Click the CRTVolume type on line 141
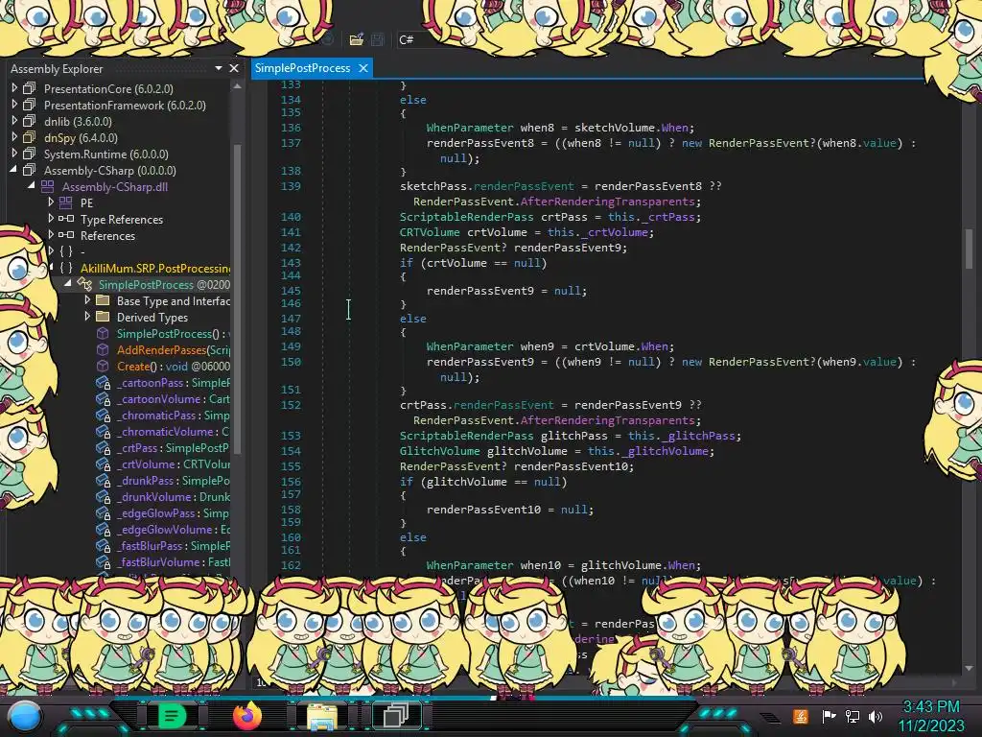 coord(430,232)
